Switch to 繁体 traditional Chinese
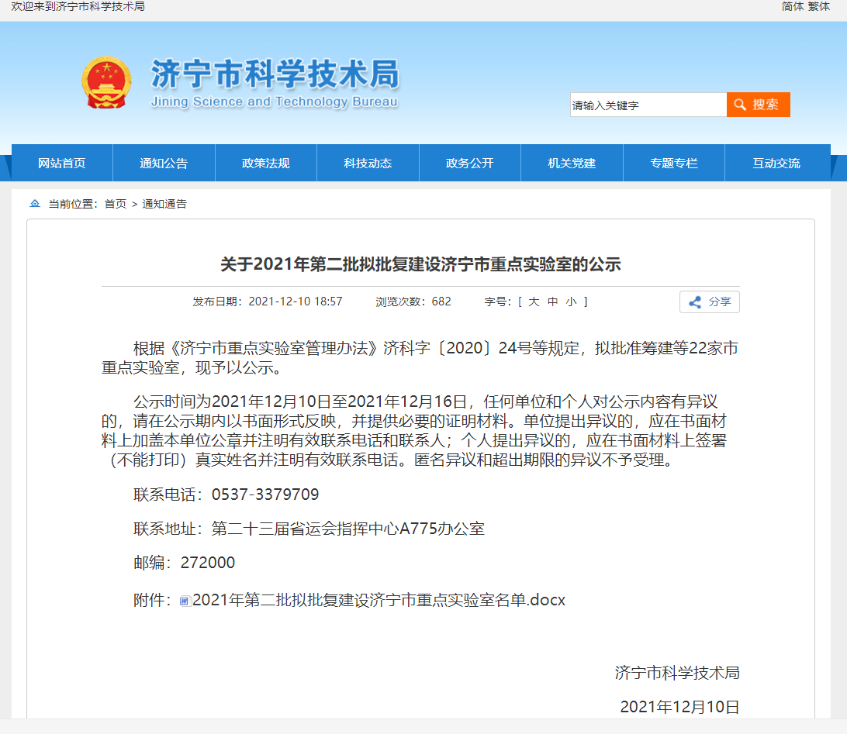Image resolution: width=847 pixels, height=734 pixels. click(818, 6)
